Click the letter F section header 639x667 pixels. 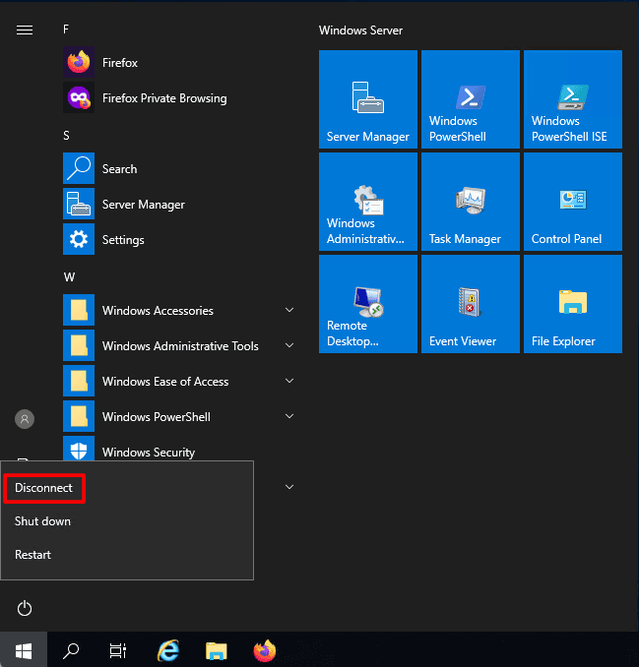point(66,30)
